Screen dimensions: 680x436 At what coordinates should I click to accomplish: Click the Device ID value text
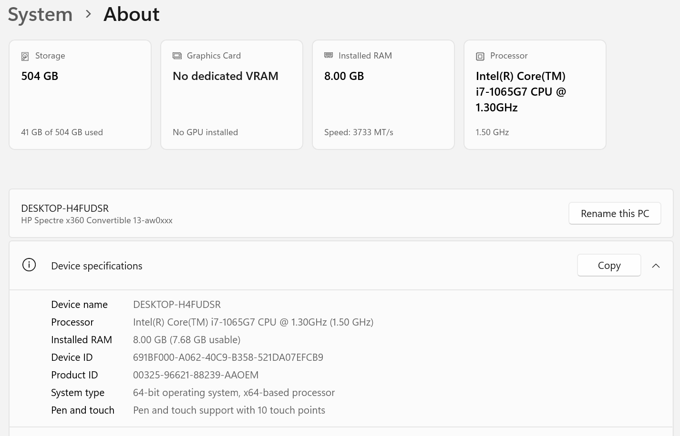pos(228,357)
